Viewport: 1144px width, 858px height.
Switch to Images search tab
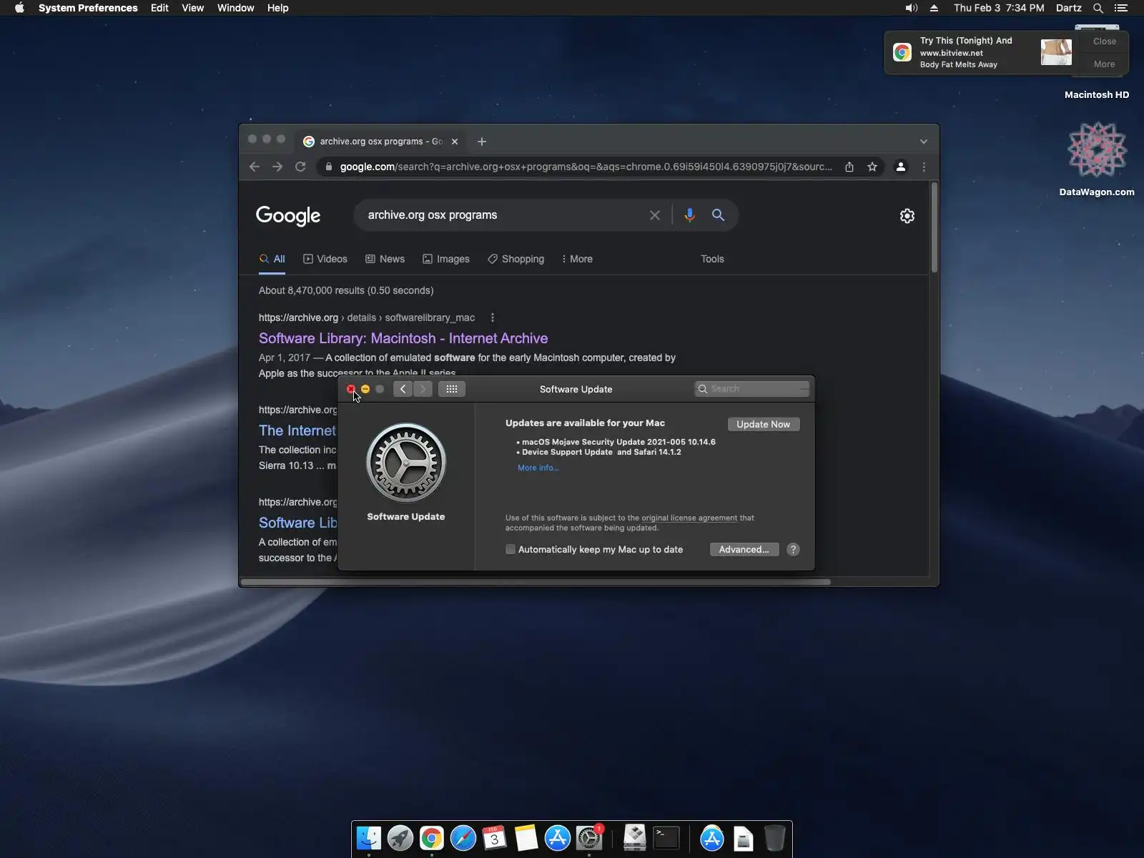coord(446,259)
